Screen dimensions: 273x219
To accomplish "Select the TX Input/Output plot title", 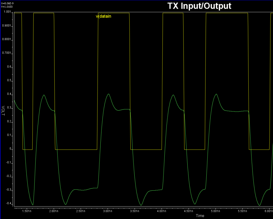I will click(x=199, y=6).
